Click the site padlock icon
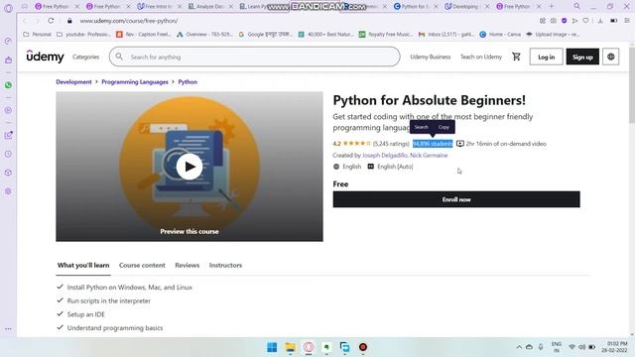This screenshot has height=357, width=635. click(x=69, y=21)
